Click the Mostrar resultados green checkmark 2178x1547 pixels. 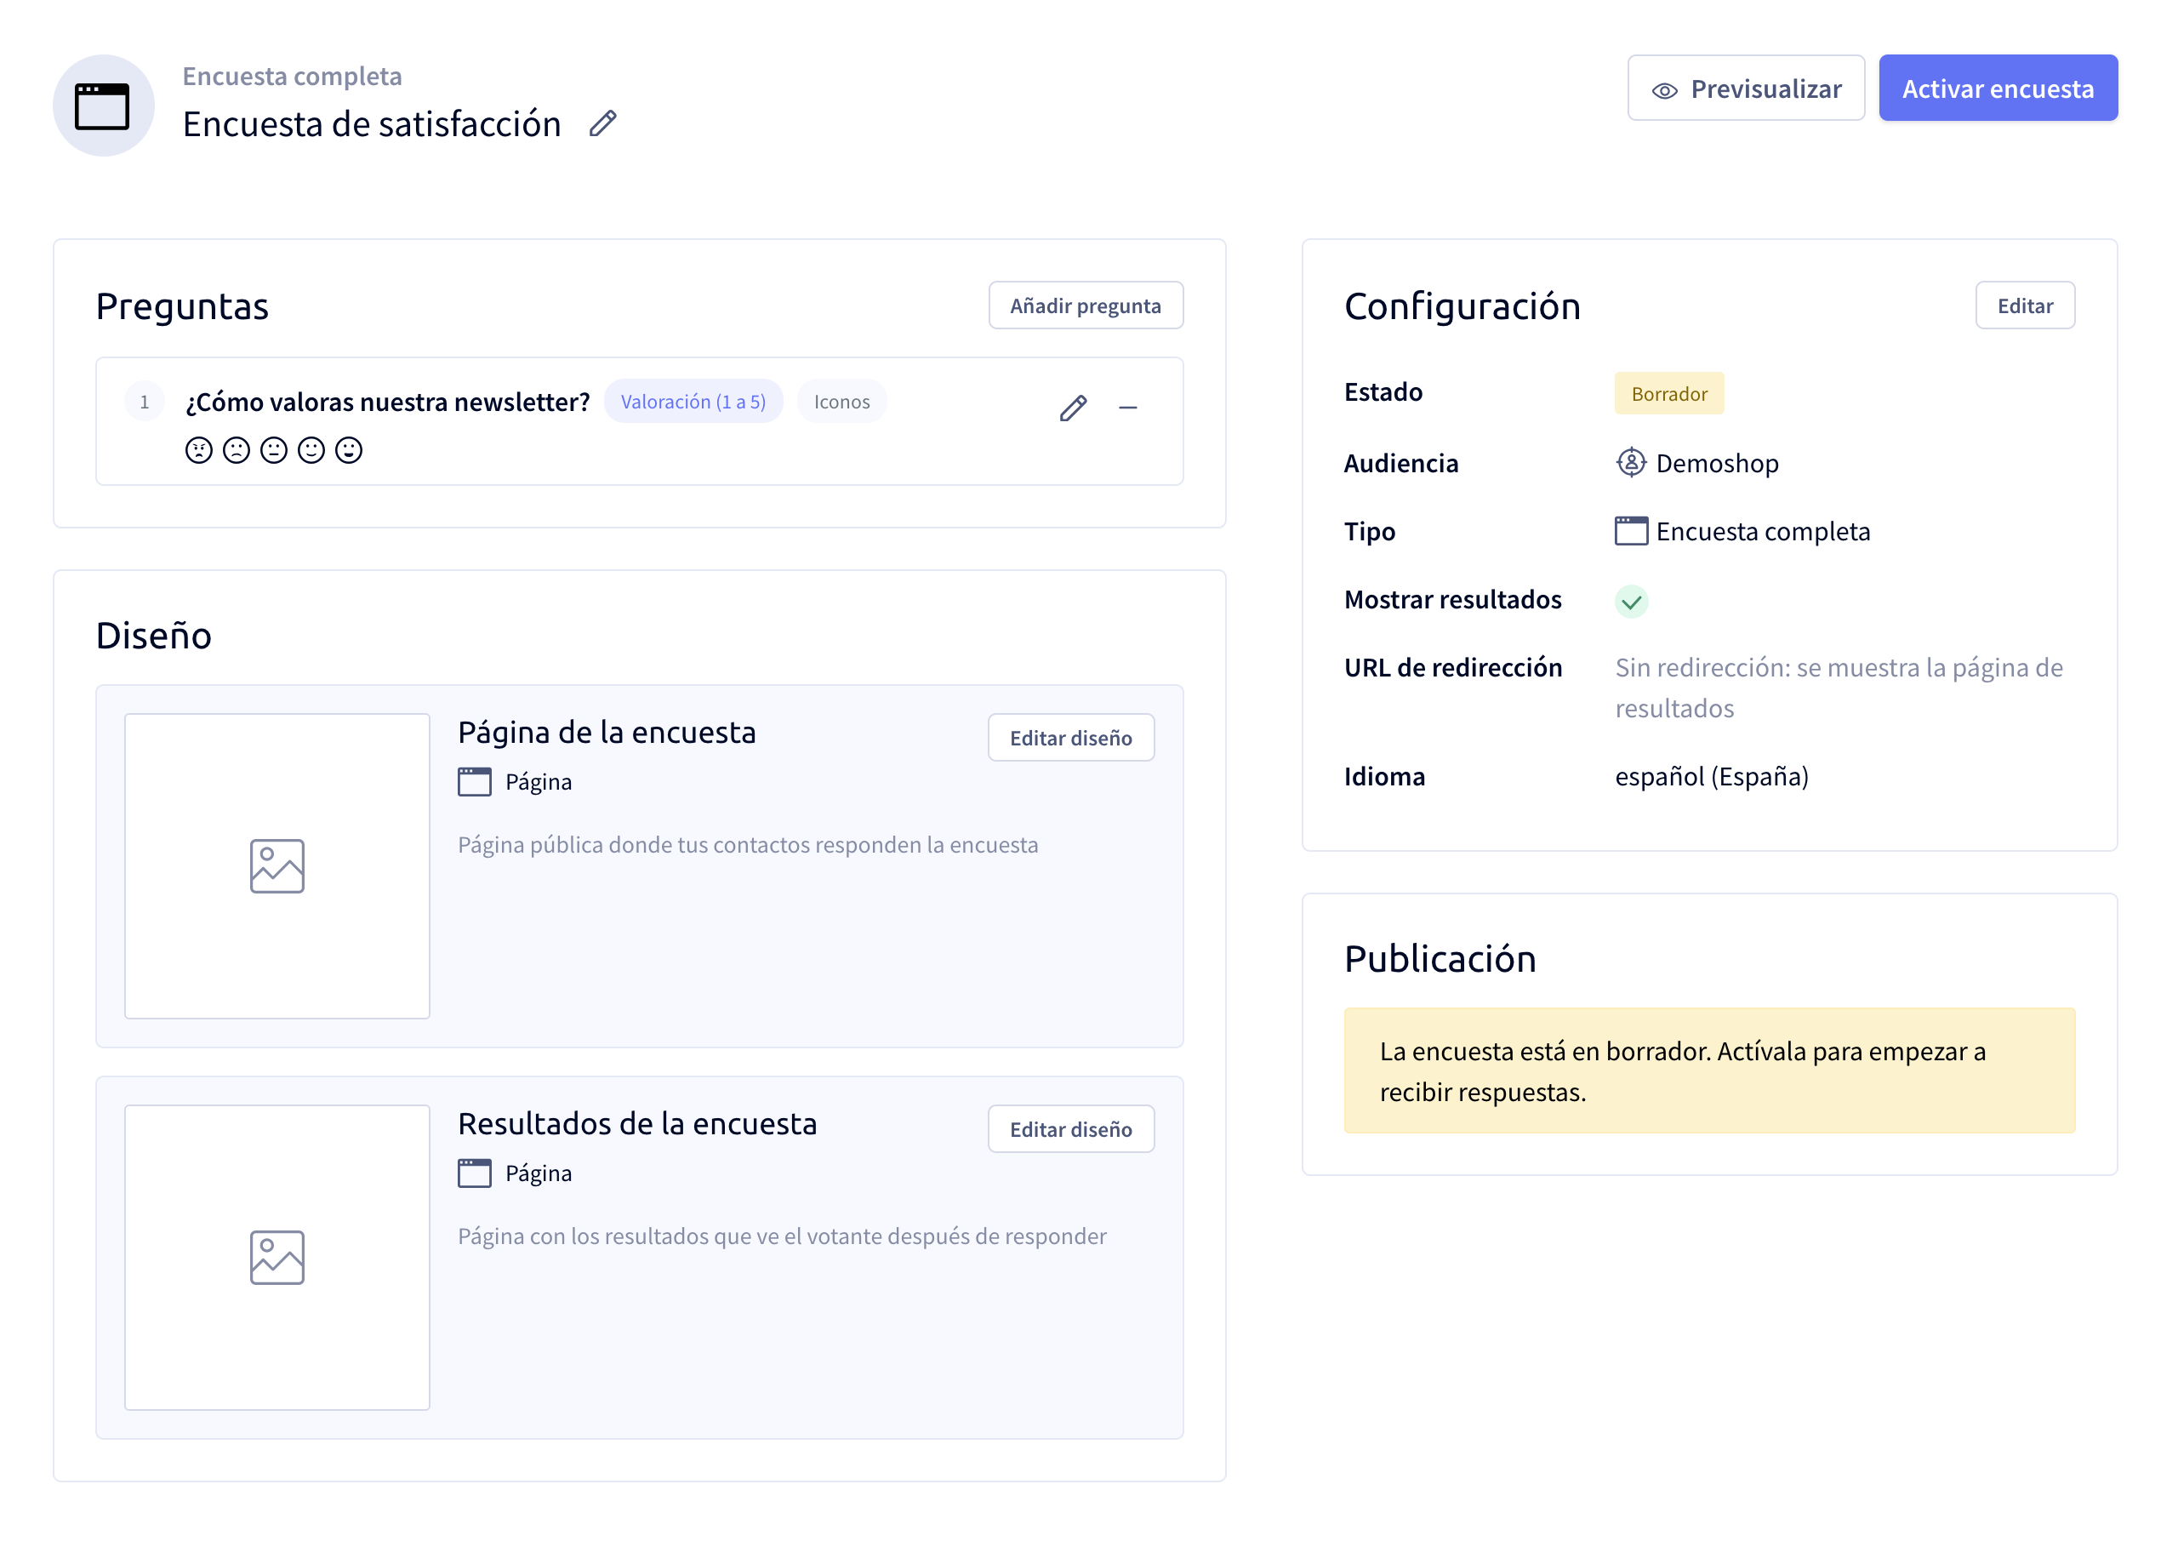pos(1631,601)
